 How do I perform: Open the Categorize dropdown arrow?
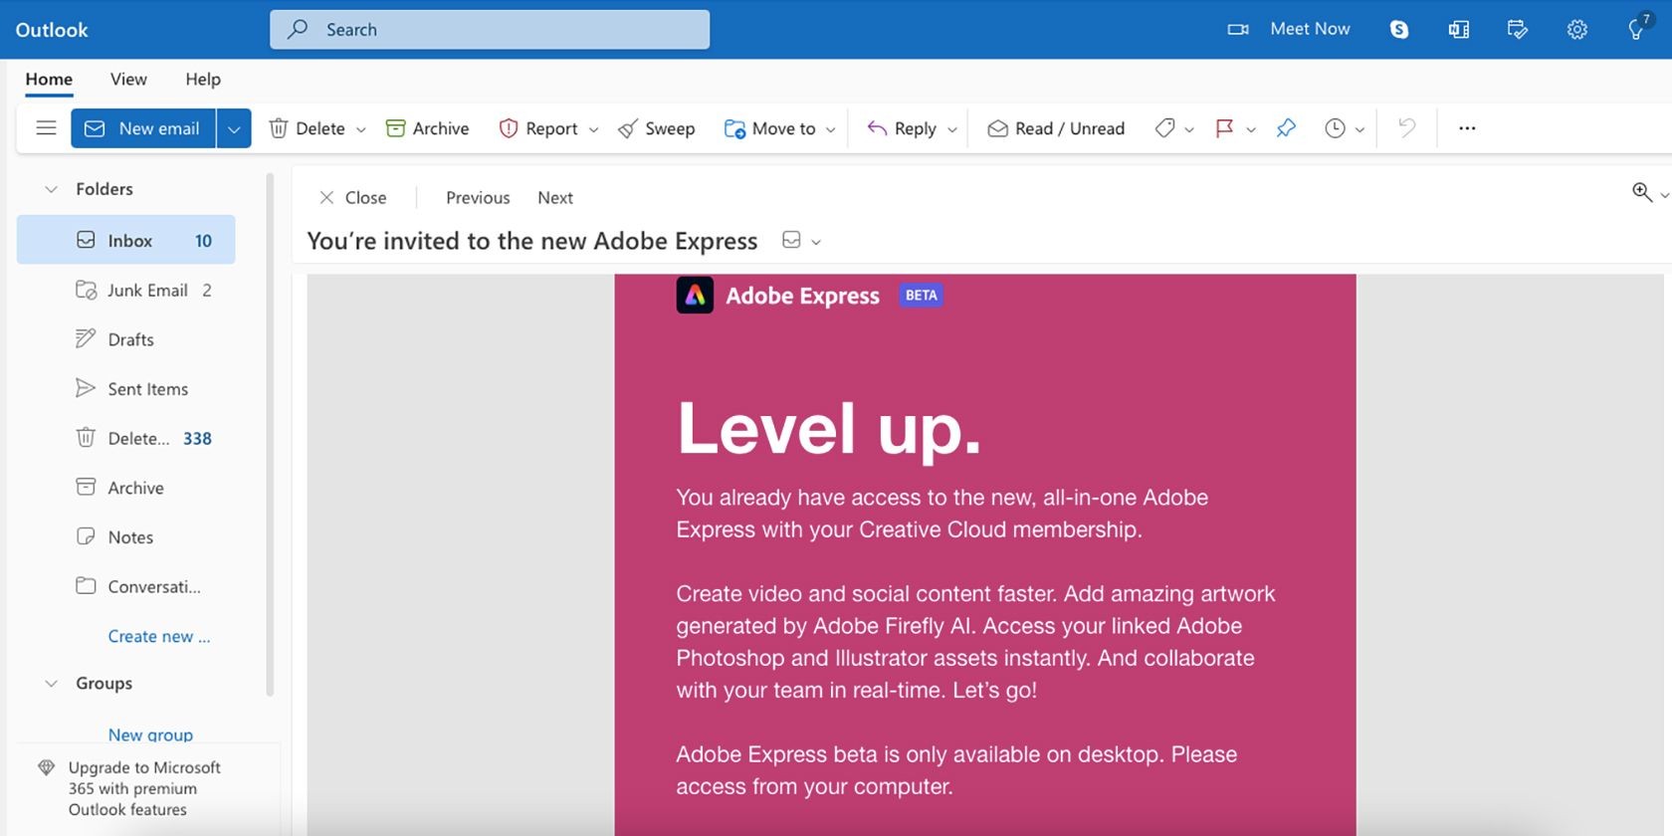(x=1189, y=129)
